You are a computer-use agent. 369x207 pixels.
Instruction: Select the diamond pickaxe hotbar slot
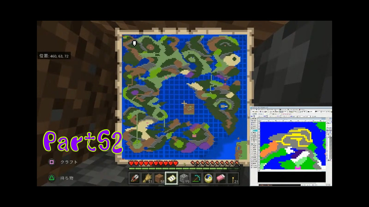coord(196,178)
